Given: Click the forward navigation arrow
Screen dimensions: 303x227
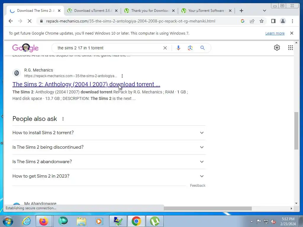Looking at the screenshot, I should 20,21.
